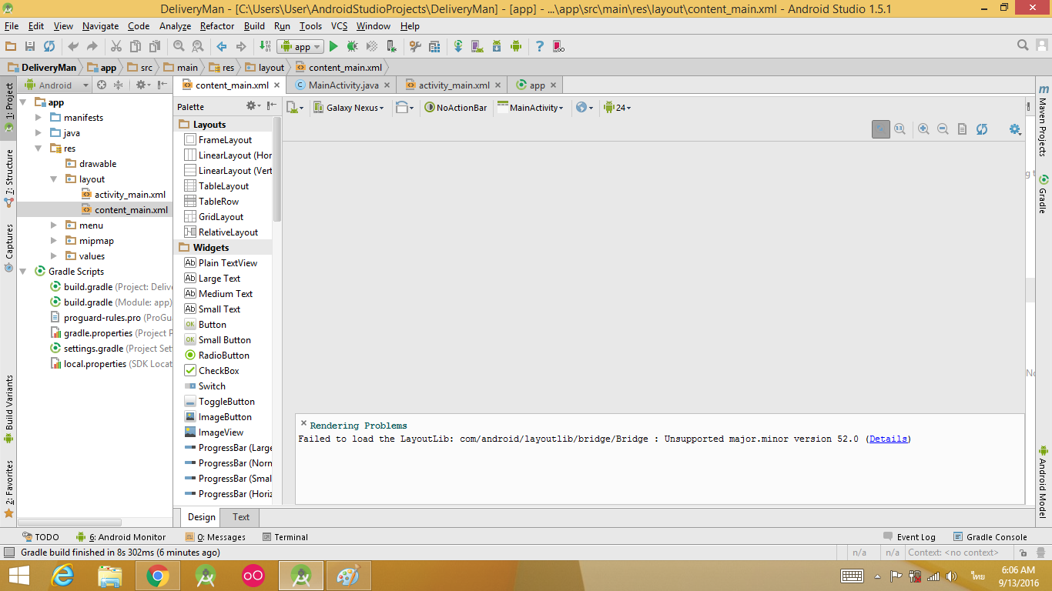Open the SDK Manager icon
This screenshot has width=1052, height=591.
(497, 46)
